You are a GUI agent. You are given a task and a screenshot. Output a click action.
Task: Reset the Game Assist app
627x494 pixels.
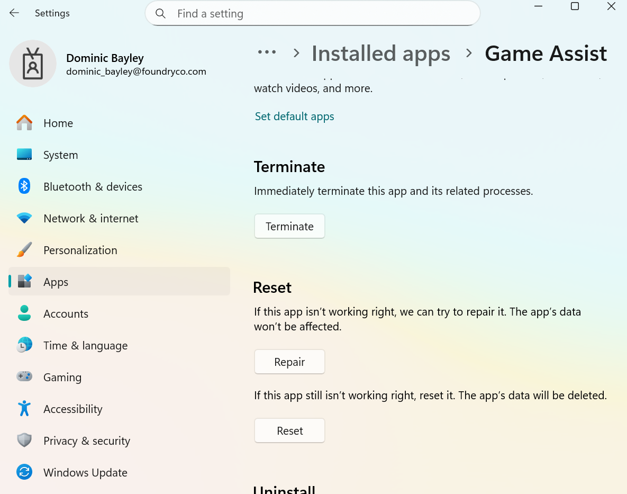point(289,430)
